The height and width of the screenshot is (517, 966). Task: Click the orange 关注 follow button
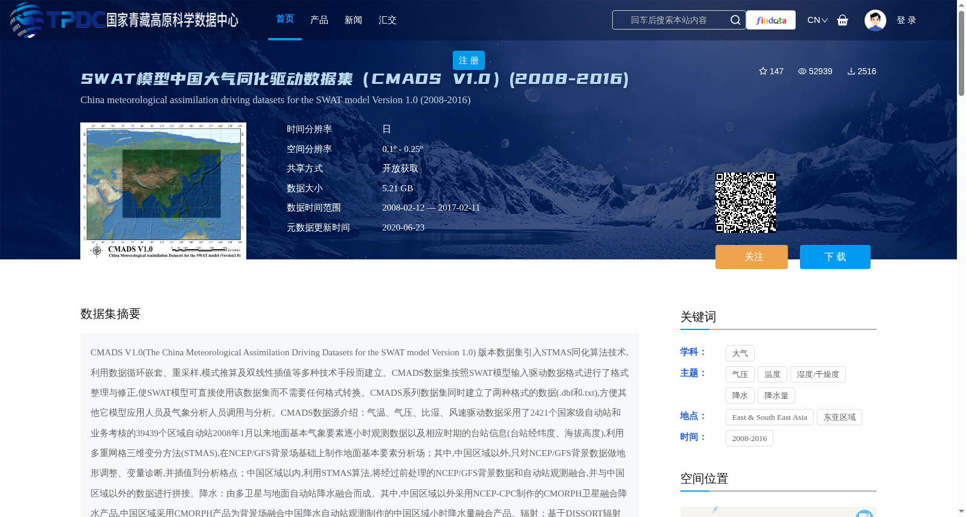pos(752,257)
